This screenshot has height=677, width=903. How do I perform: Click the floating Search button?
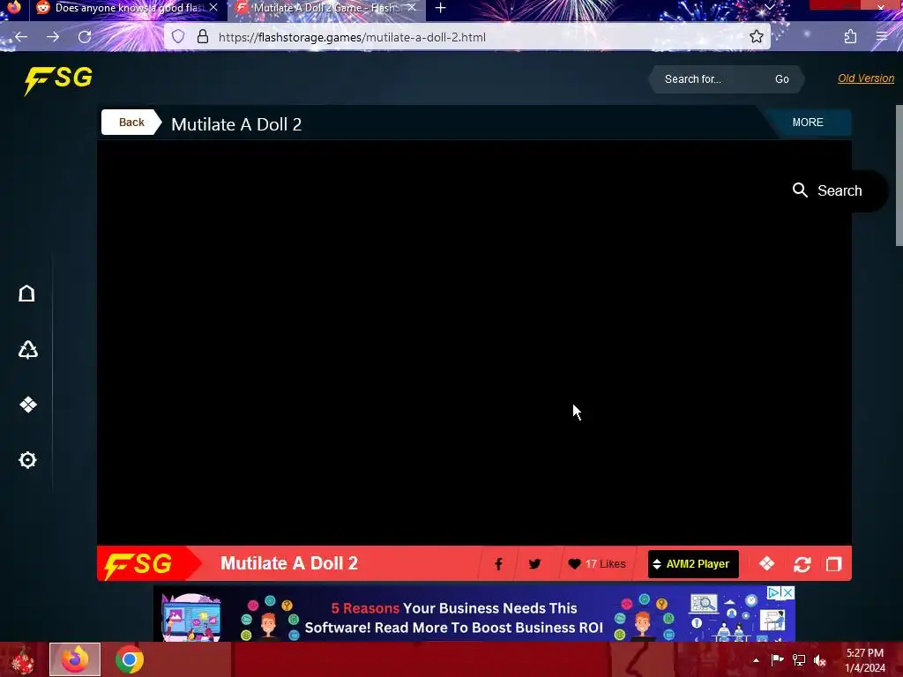tap(827, 190)
